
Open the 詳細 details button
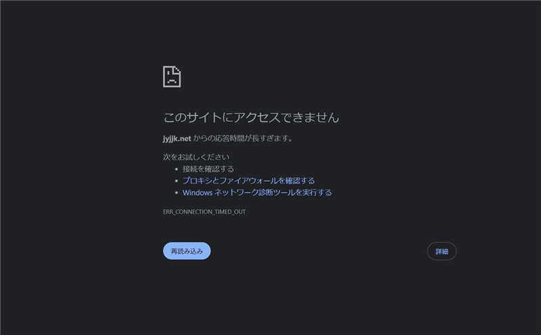(x=442, y=251)
